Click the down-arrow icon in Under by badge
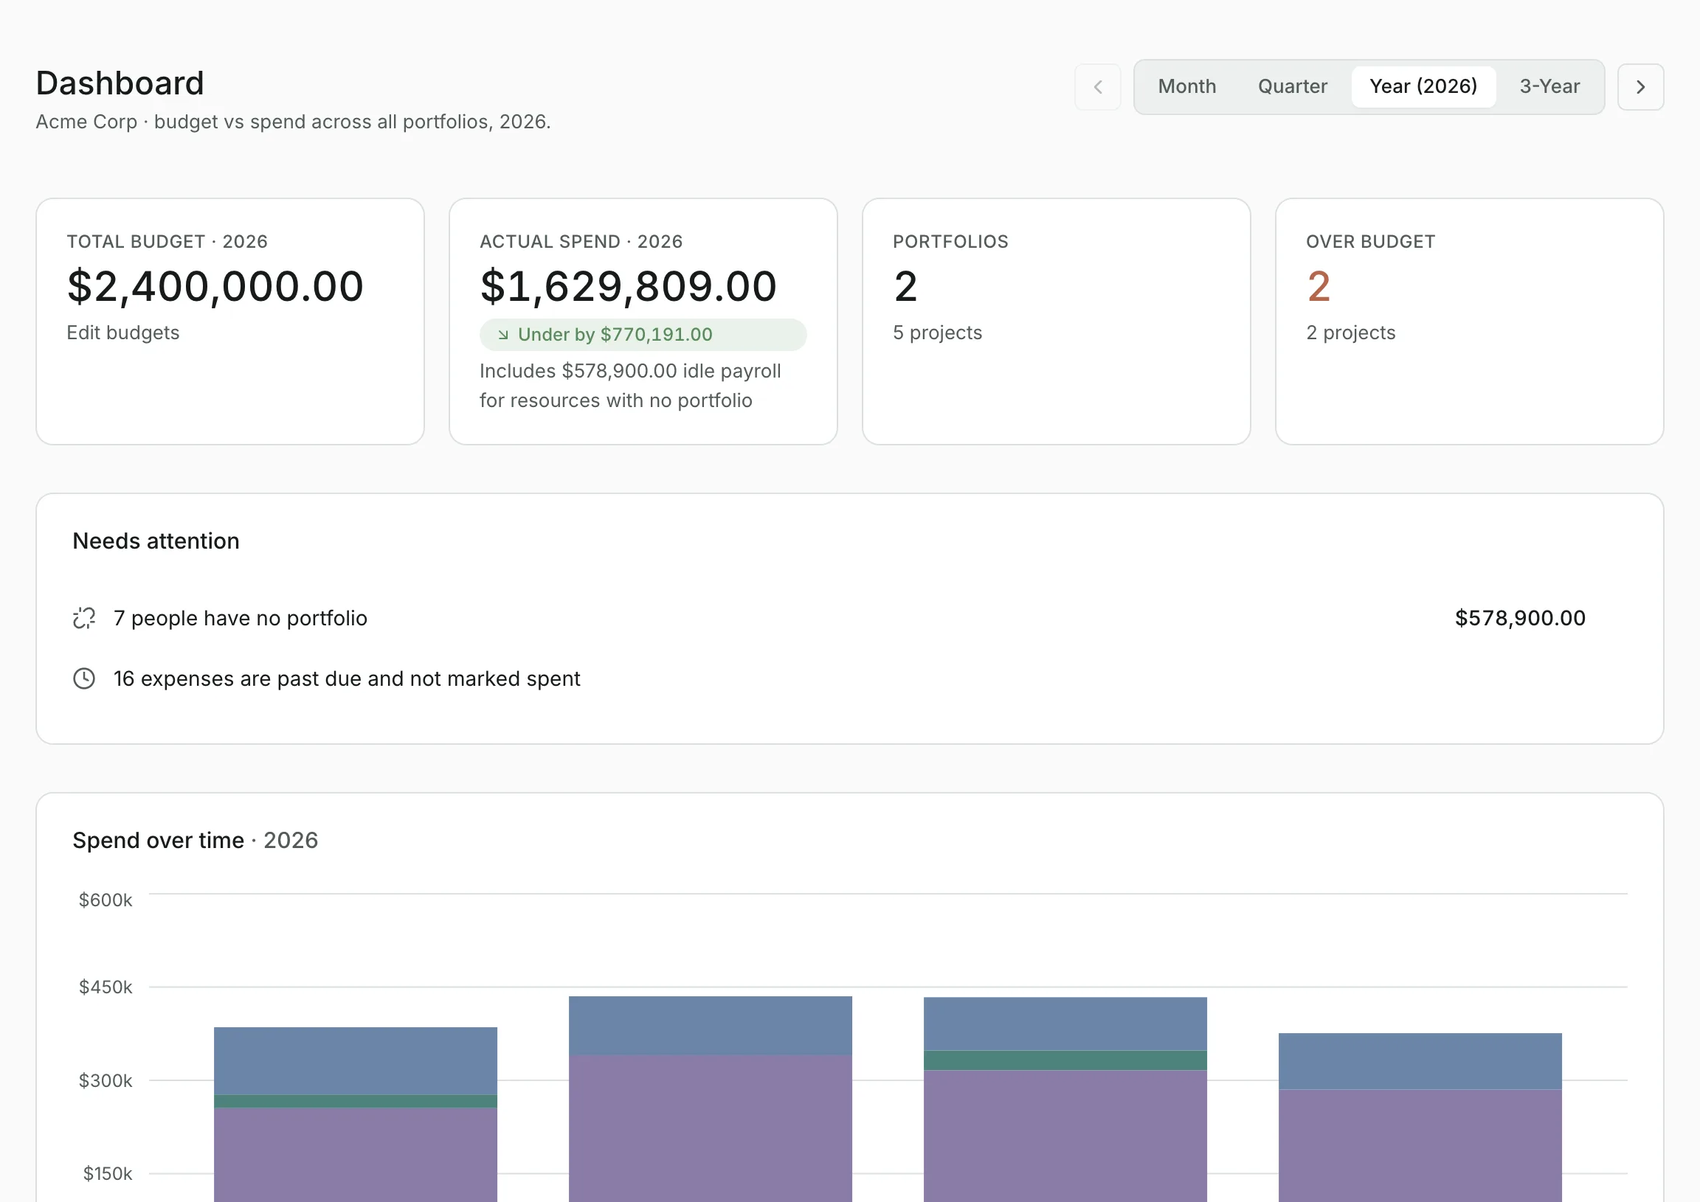 502,335
